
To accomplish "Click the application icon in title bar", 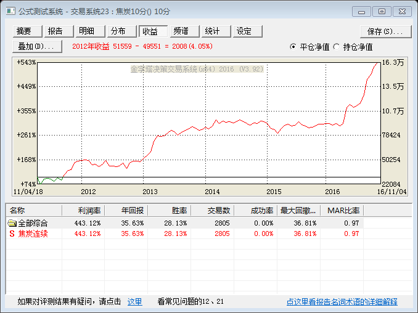I will coord(10,12).
